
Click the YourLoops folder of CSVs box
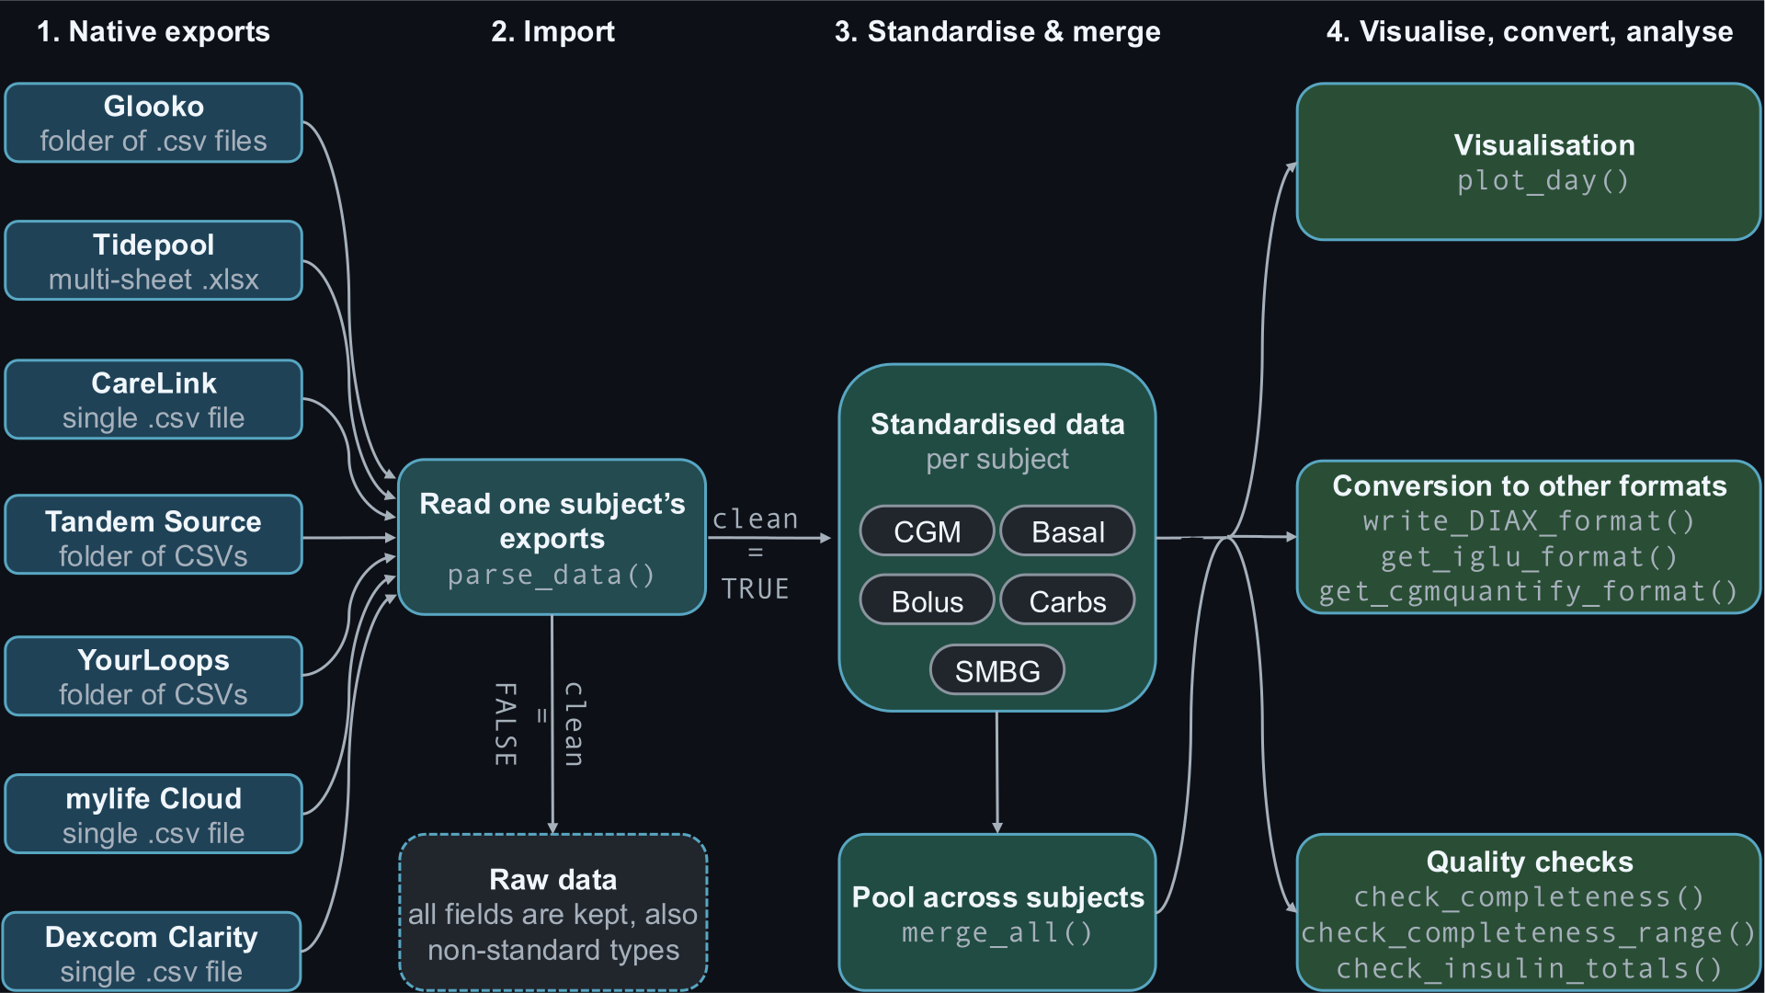(154, 676)
